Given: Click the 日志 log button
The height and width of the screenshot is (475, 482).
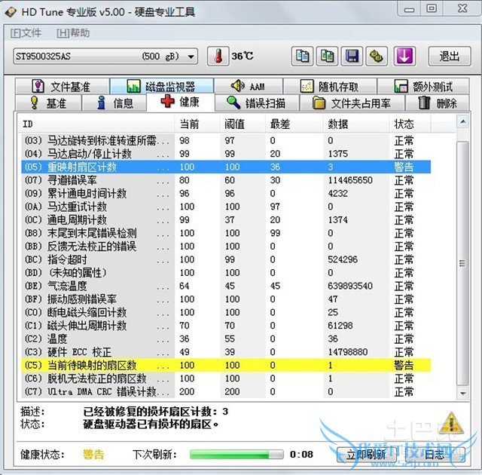Looking at the screenshot, I should coord(435,455).
